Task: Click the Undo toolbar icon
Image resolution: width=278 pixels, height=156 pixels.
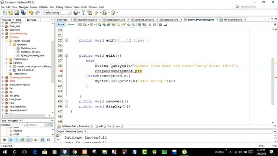Action: pos(31,13)
